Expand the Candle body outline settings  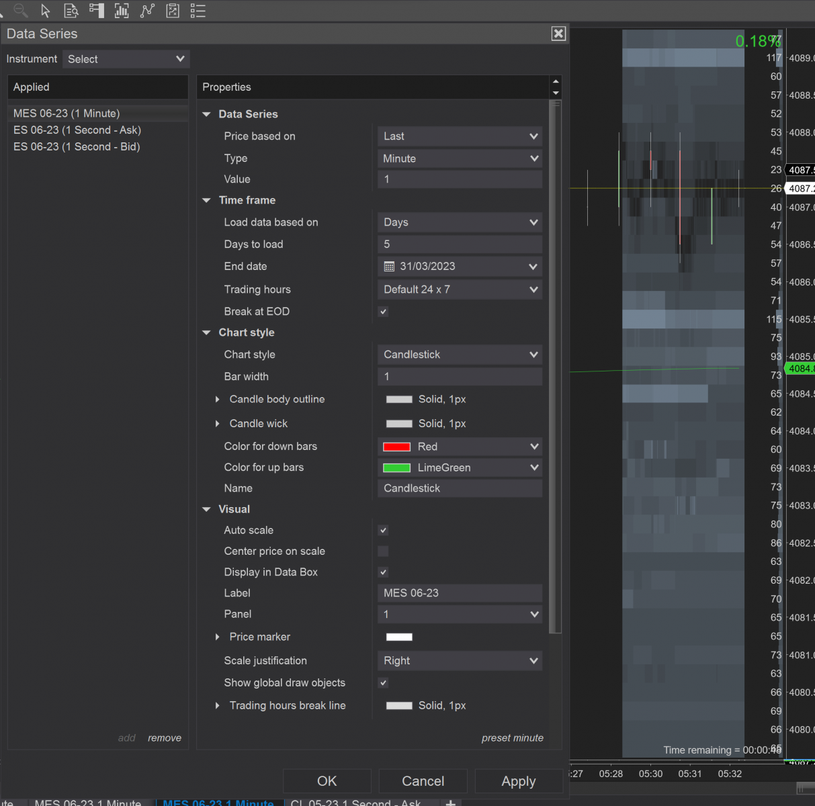click(217, 400)
